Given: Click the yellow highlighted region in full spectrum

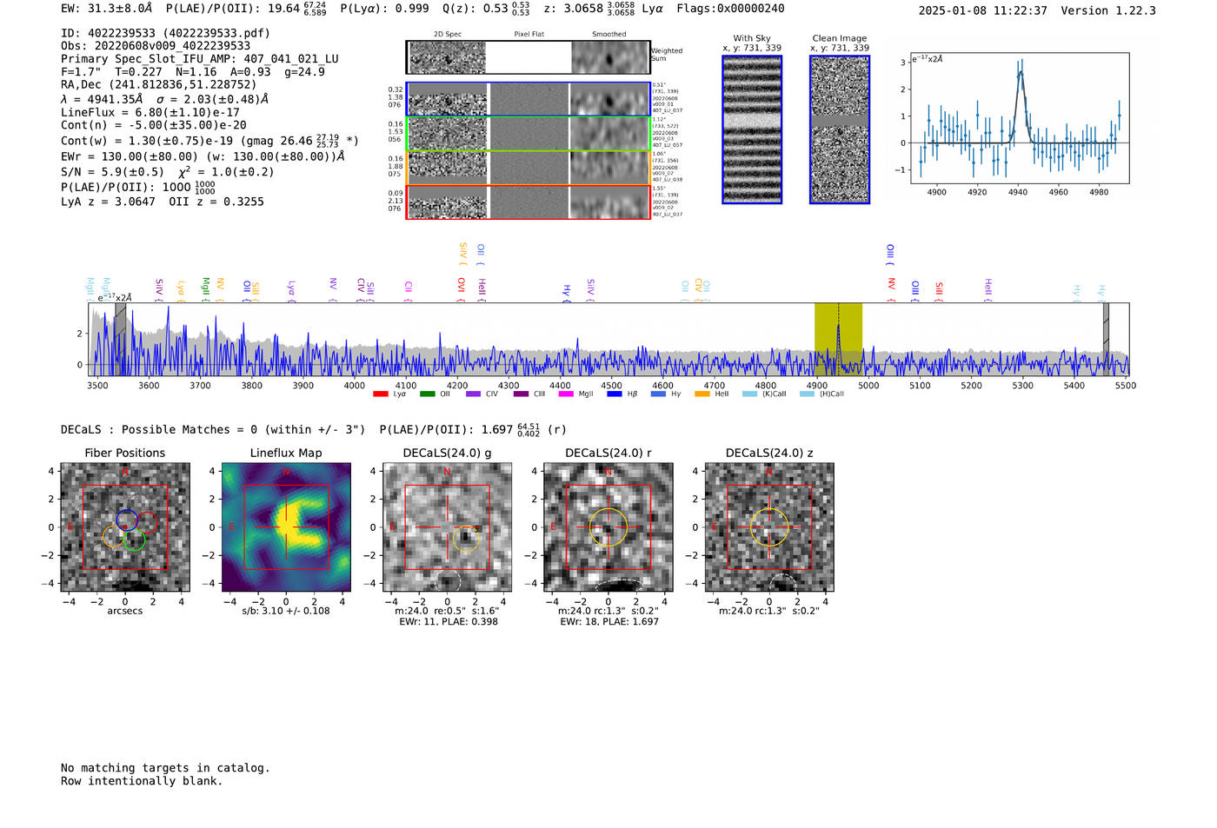Looking at the screenshot, I should [838, 339].
